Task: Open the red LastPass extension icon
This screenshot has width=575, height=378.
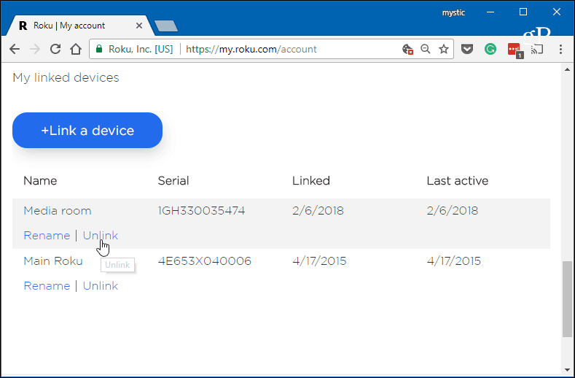Action: (x=515, y=50)
